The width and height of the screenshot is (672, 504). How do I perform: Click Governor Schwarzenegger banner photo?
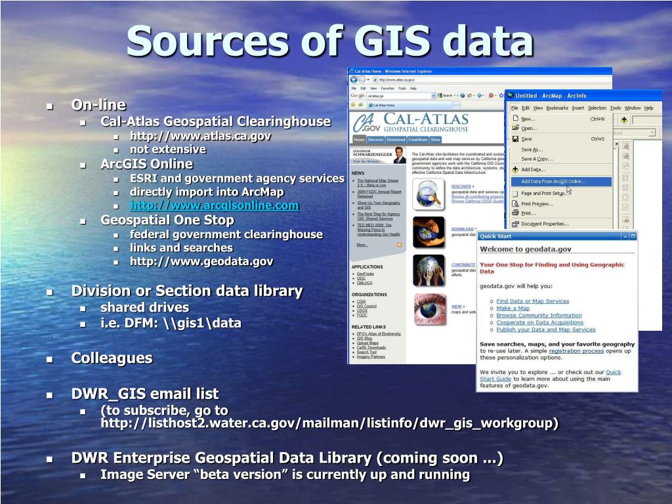coord(400,155)
